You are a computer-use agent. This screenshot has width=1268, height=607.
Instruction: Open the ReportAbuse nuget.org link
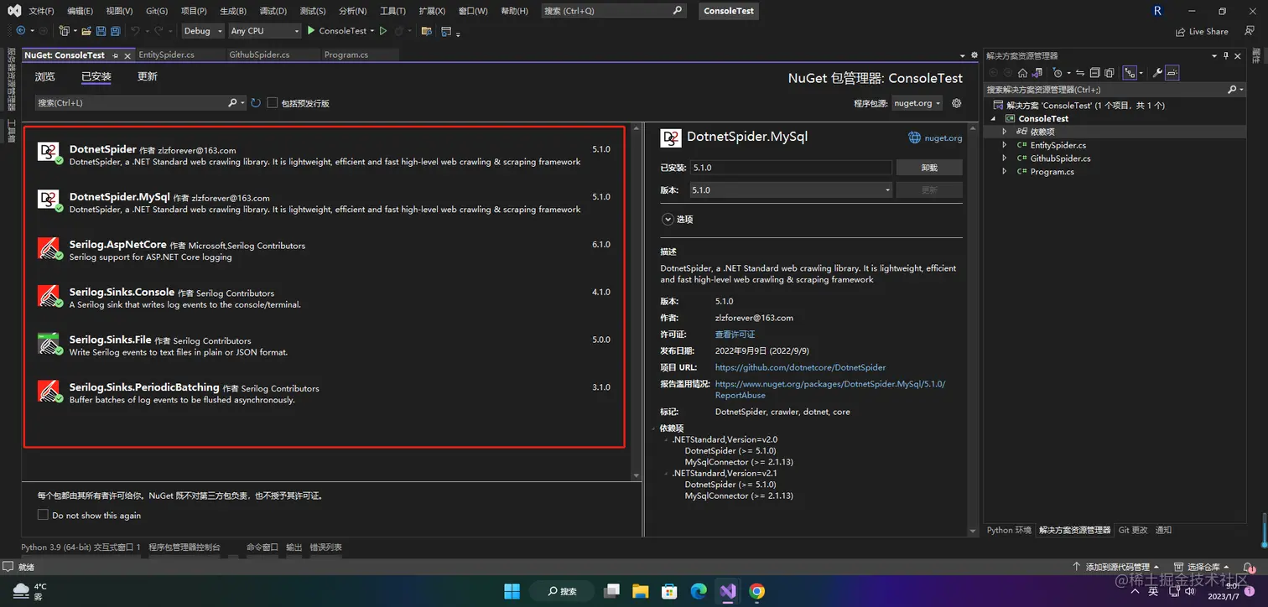click(830, 389)
